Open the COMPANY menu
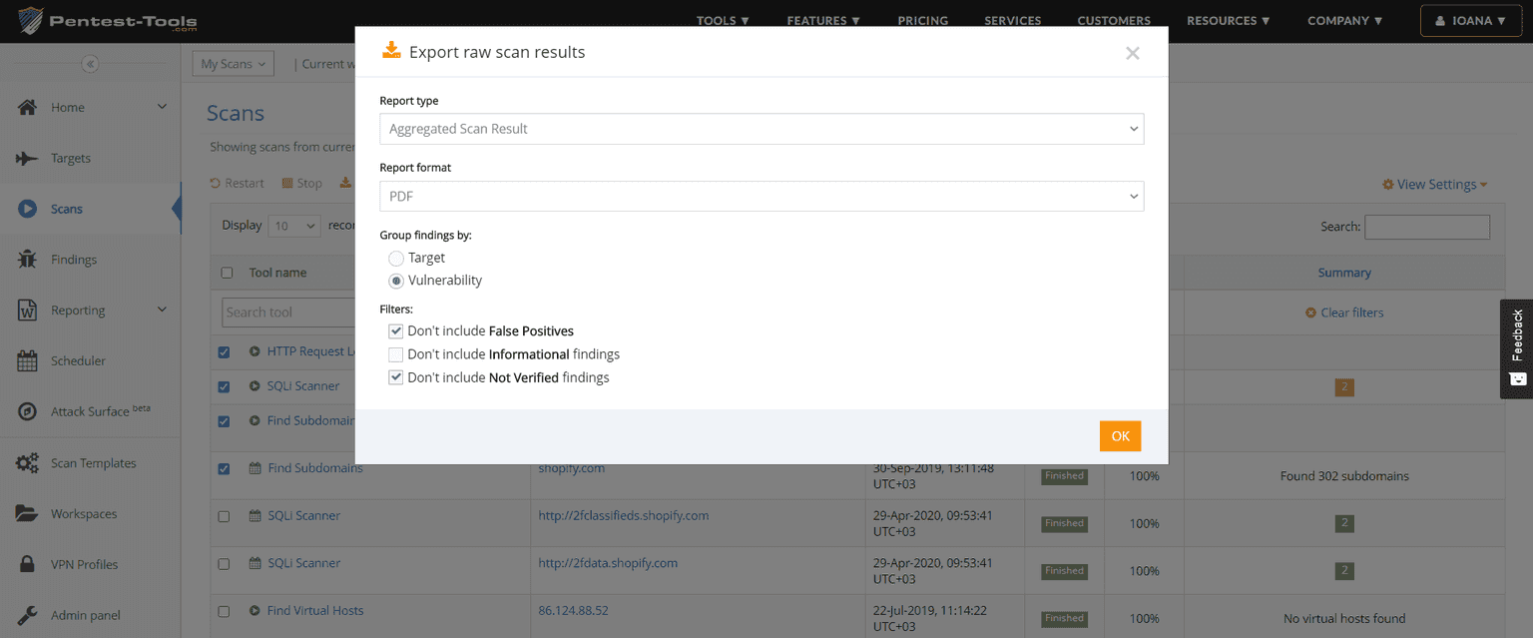This screenshot has width=1533, height=638. click(1344, 20)
